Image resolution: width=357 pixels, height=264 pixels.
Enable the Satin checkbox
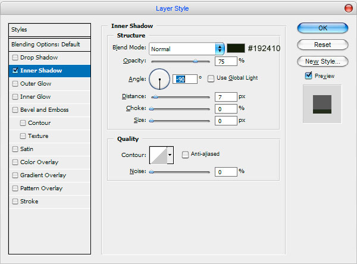click(15, 149)
